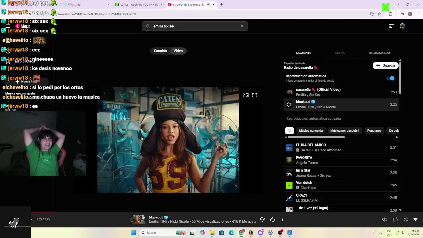
Task: Click the Nueva lista button
Action: tap(26, 81)
